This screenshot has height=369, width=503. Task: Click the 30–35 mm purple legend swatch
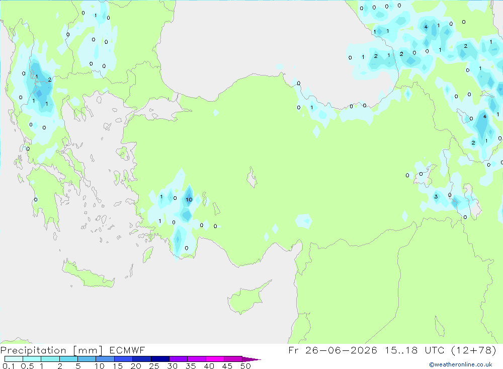179,359
